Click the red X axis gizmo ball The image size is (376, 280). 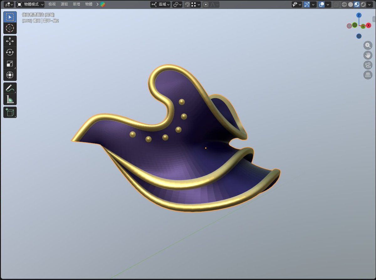(368, 26)
